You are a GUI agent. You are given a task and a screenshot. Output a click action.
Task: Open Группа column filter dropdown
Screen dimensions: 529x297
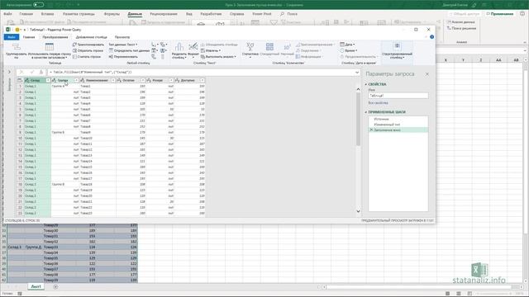point(76,80)
